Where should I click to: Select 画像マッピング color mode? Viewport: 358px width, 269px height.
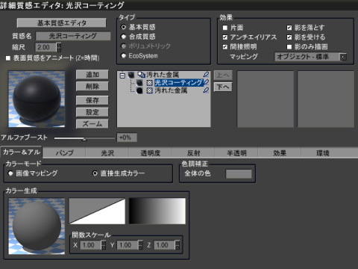coord(10,173)
